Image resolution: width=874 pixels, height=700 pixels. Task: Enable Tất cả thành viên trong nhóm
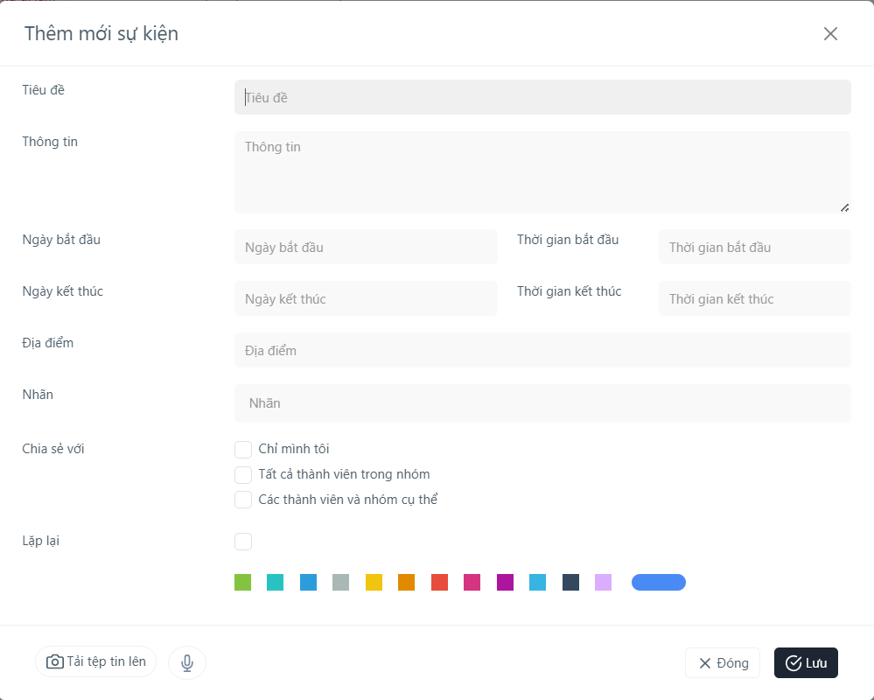tap(243, 475)
